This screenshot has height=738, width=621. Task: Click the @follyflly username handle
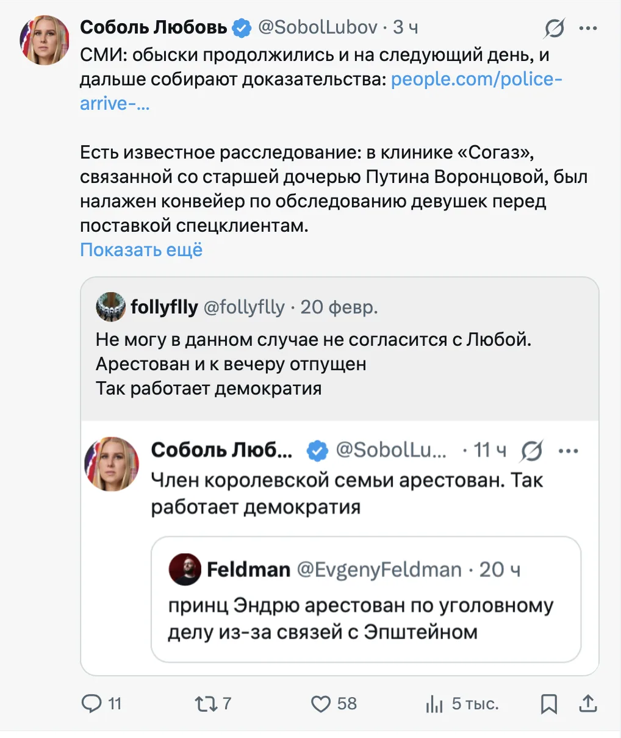244,307
